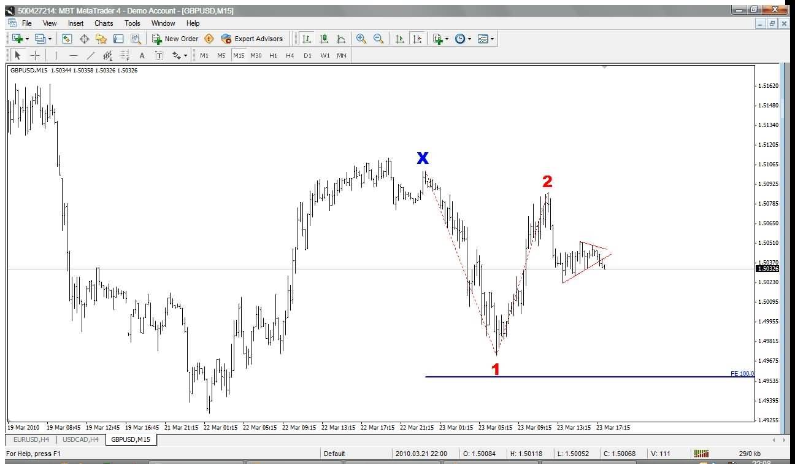Click the FE 100.0 Fibonacci level line
795x464 pixels.
[x=589, y=376]
